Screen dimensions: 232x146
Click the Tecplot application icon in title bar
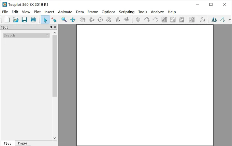point(4,4)
